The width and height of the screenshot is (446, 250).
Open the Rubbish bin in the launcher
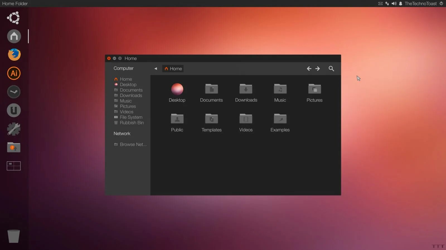pos(13,236)
